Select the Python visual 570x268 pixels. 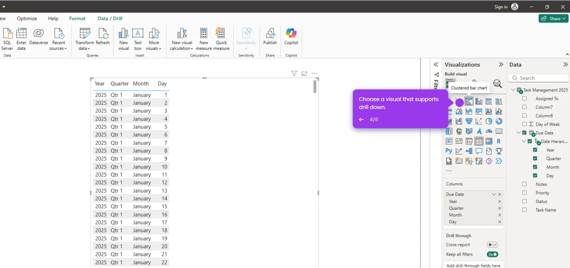(x=449, y=151)
